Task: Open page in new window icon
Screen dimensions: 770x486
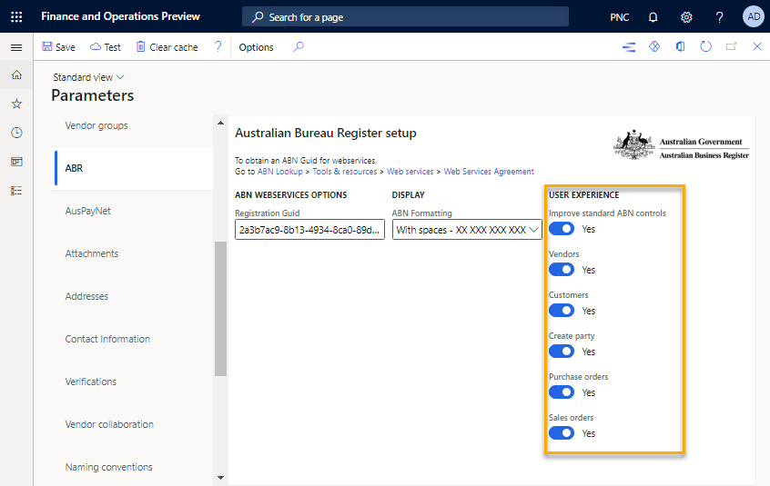Action: [x=731, y=46]
